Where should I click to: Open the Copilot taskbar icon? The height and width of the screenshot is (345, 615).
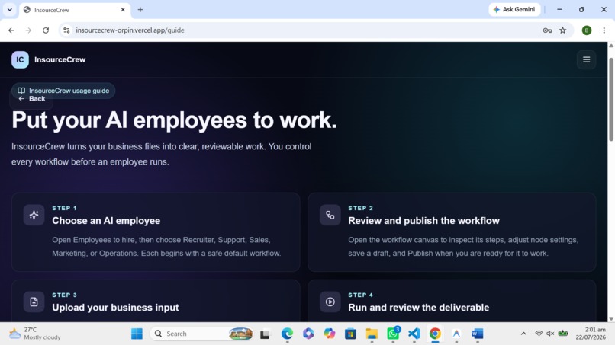[x=330, y=334]
